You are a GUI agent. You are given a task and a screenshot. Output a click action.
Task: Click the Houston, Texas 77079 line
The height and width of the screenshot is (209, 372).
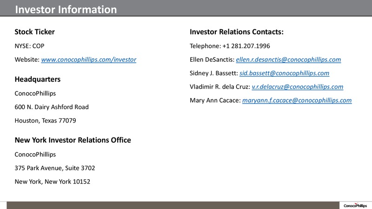[45, 121]
